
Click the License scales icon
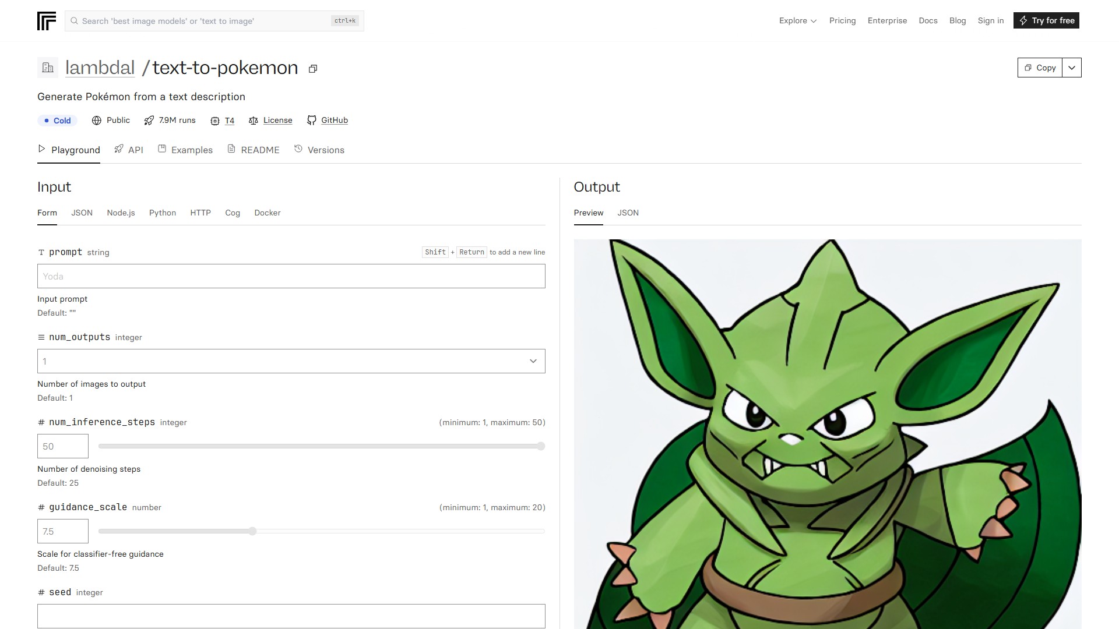[x=254, y=121]
